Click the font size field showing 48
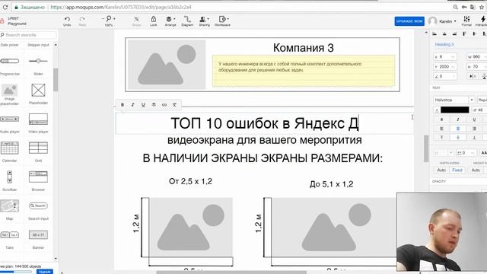Image resolution: width=487 pixels, height=274 pixels. [x=479, y=110]
